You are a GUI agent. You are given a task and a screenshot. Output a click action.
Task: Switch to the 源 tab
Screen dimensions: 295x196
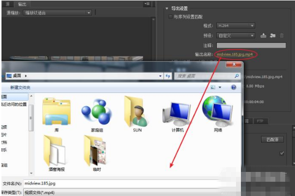point(8,4)
